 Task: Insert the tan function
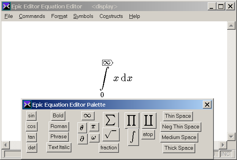point(32,137)
